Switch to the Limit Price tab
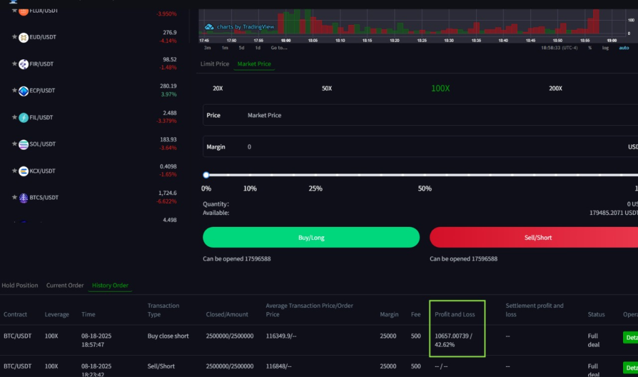The width and height of the screenshot is (638, 377). click(x=214, y=64)
